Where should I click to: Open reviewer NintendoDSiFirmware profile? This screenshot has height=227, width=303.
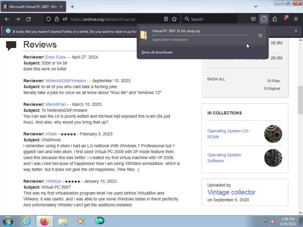pos(66,81)
